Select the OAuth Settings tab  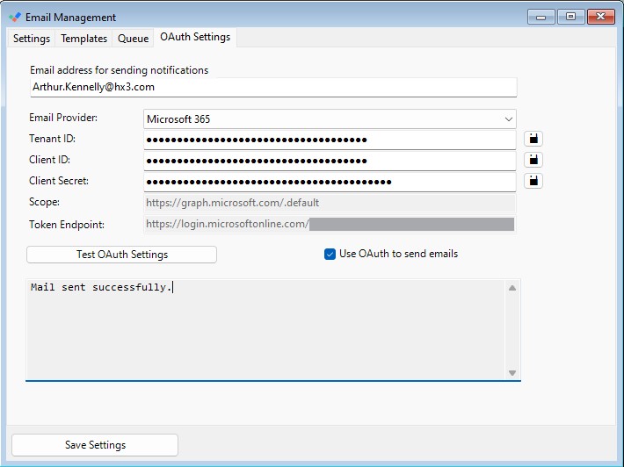[195, 38]
